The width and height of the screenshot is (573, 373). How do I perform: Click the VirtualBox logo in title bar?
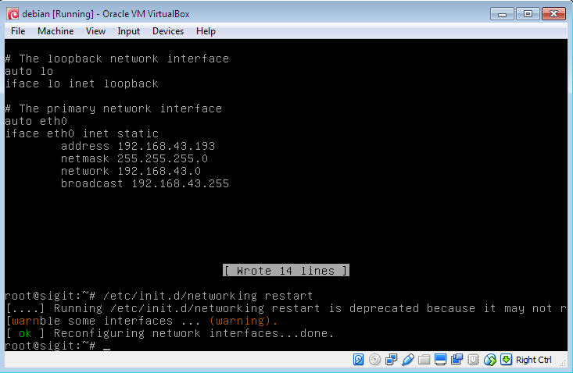click(x=13, y=14)
